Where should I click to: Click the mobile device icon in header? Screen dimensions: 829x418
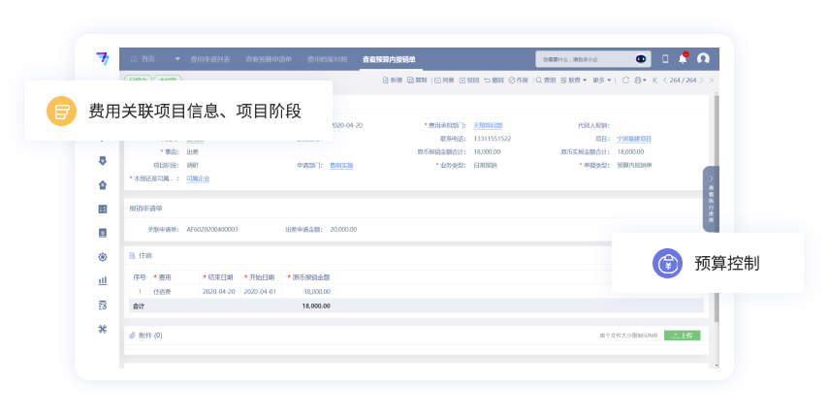coord(665,58)
